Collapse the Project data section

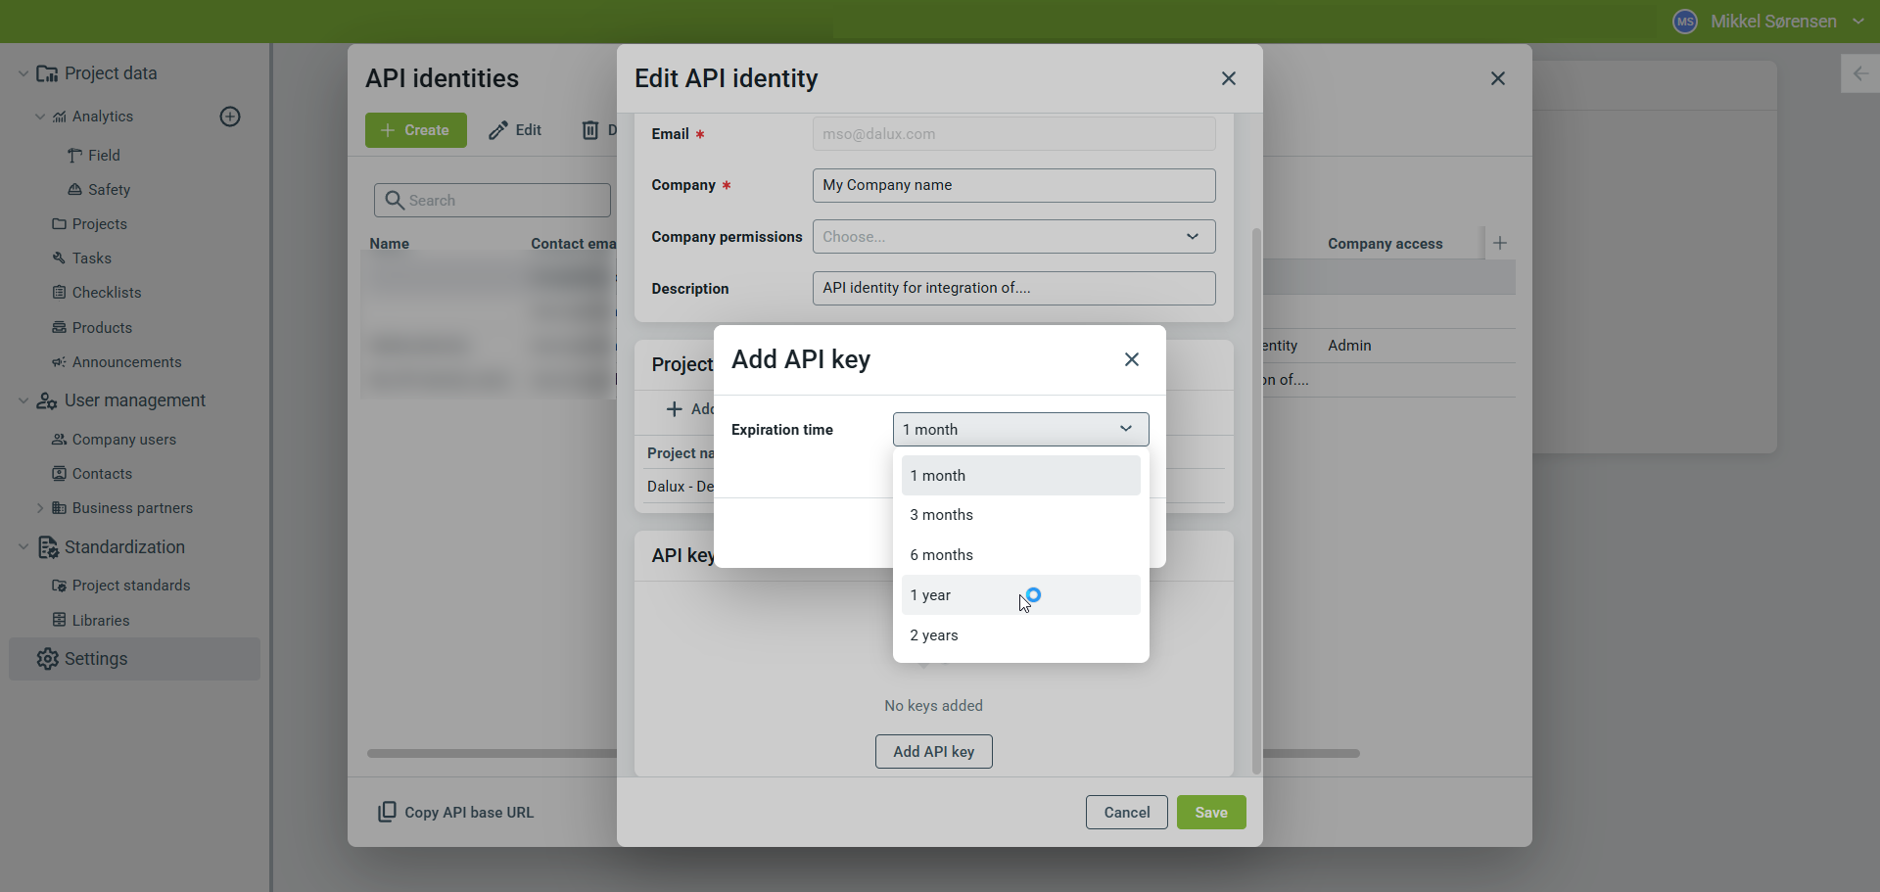click(23, 74)
